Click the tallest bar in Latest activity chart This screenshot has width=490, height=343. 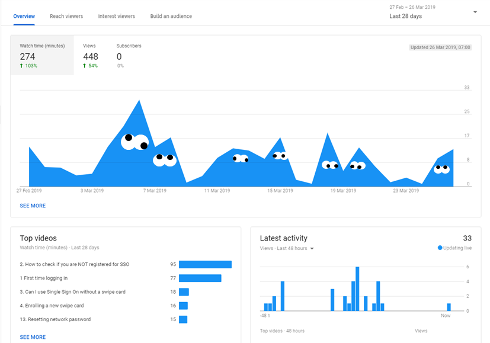357,288
